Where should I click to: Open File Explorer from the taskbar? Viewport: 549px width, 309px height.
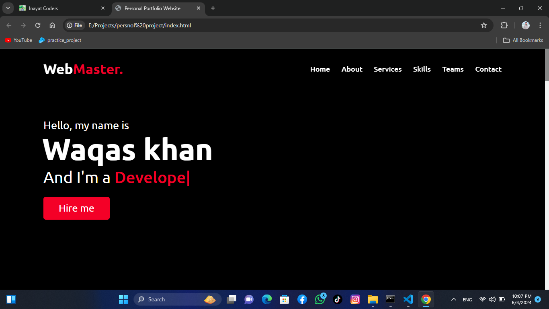click(373, 299)
